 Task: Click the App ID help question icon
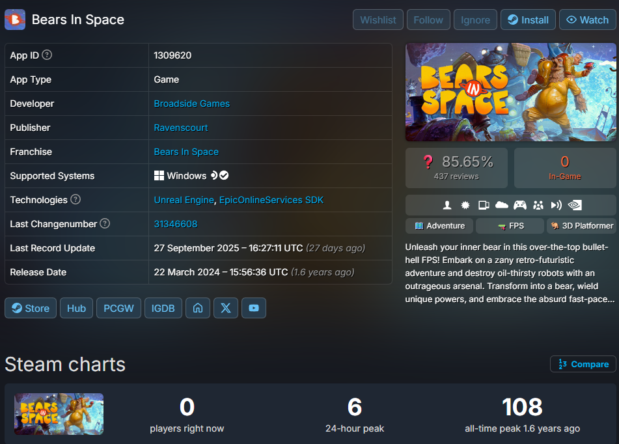[x=47, y=55]
